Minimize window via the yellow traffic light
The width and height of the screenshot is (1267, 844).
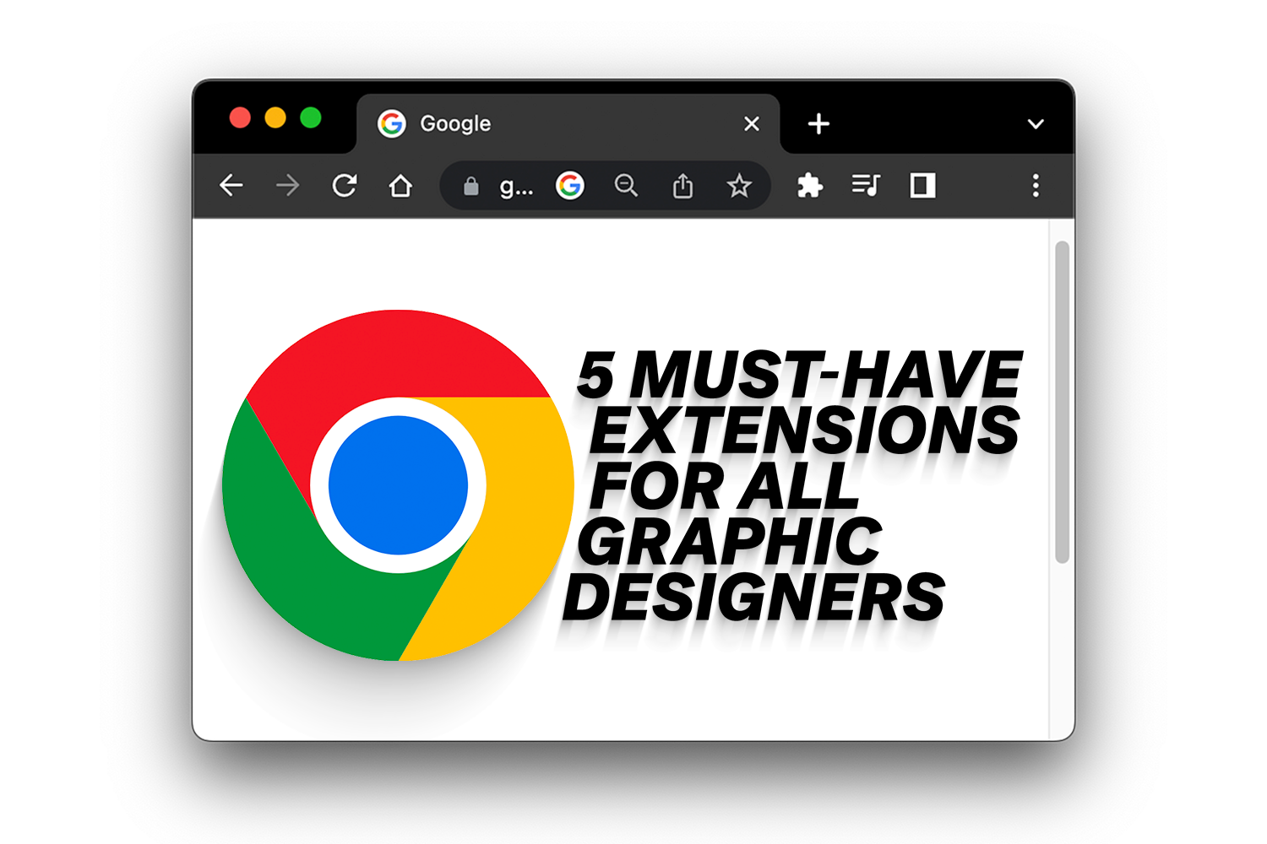click(277, 117)
